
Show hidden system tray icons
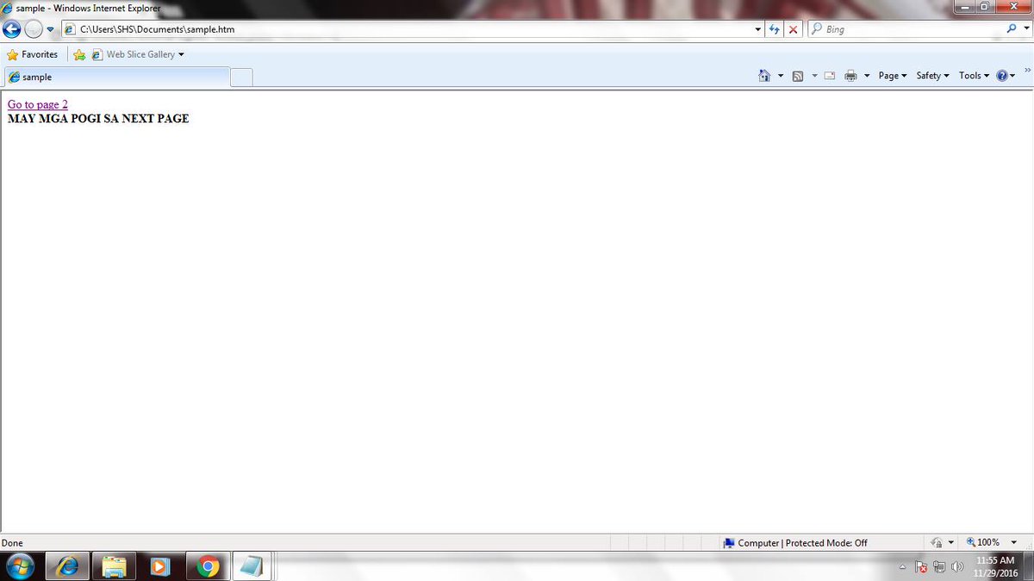903,567
